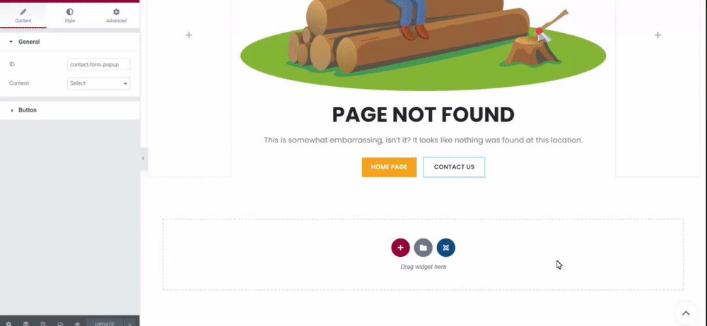707x326 pixels.
Task: Switch to Responsive mode icon
Action: tap(60, 323)
